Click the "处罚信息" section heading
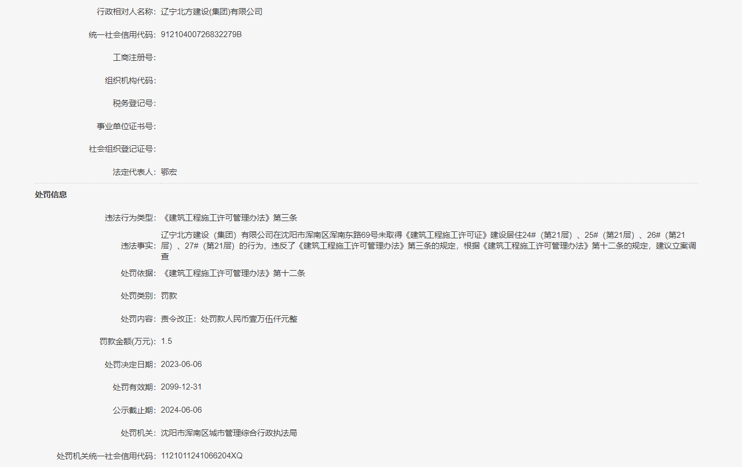The height and width of the screenshot is (467, 742). pyautogui.click(x=51, y=195)
